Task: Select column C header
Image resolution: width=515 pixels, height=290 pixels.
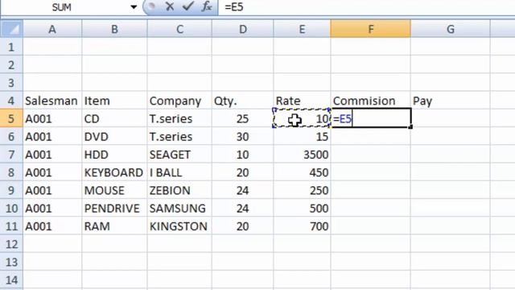Action: click(179, 29)
